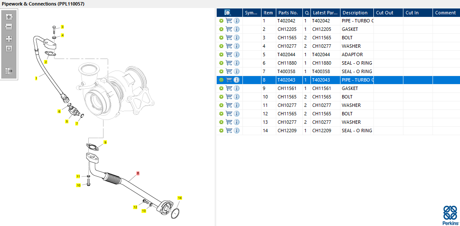Add highlighted item 8 T402043 to cart
The image size is (460, 226).
[229, 80]
